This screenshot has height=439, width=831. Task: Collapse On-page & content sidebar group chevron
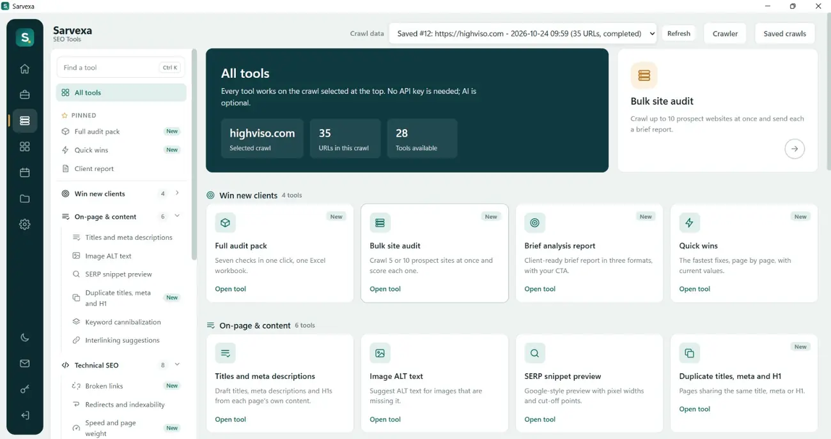(177, 216)
